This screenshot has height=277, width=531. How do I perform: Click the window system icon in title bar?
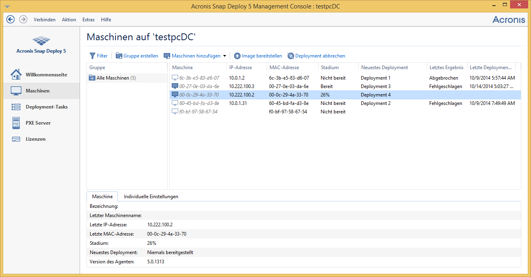[7, 6]
